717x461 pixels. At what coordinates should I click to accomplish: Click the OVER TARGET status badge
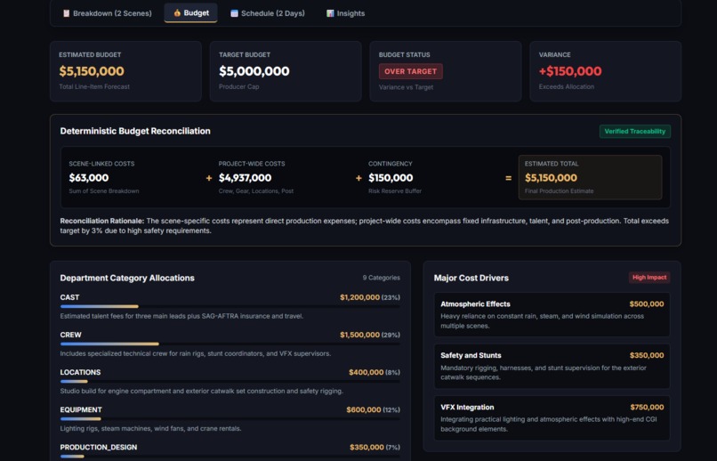(411, 71)
